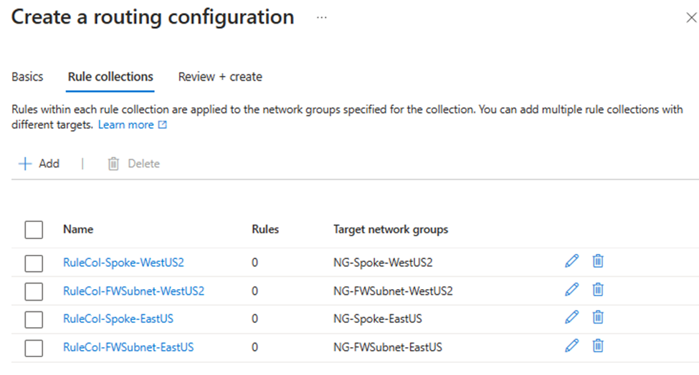
Task: Edit RuleCol-FWSubnet-EastUS with the pencil icon
Action: 571,346
